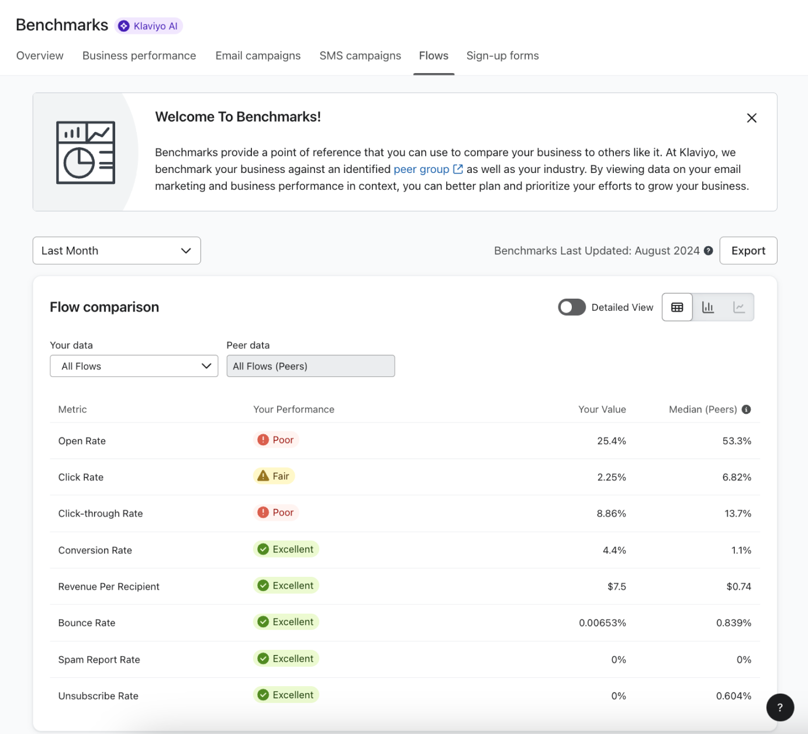808x734 pixels.
Task: Open the Overview tab
Action: pos(39,56)
